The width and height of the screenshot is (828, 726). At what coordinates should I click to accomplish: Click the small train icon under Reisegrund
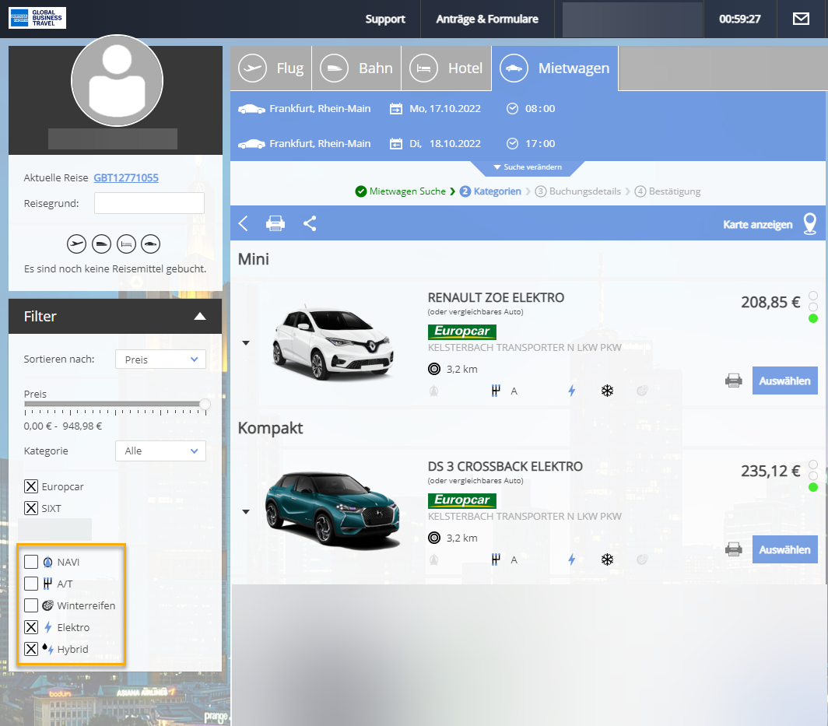tap(101, 244)
